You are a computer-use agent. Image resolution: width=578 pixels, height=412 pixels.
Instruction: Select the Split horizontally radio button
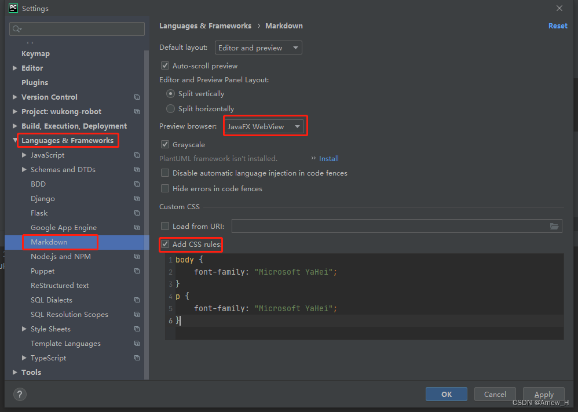[170, 108]
